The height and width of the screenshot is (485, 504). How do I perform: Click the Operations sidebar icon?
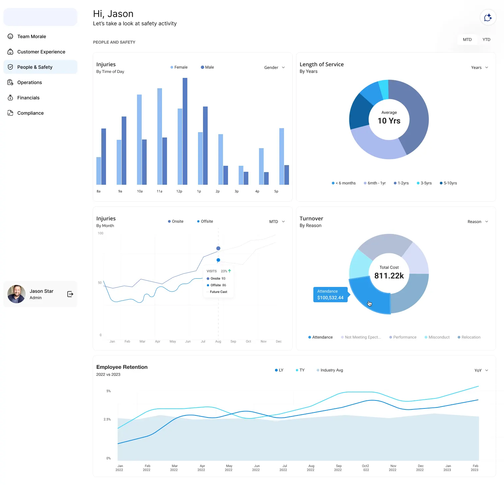[10, 82]
